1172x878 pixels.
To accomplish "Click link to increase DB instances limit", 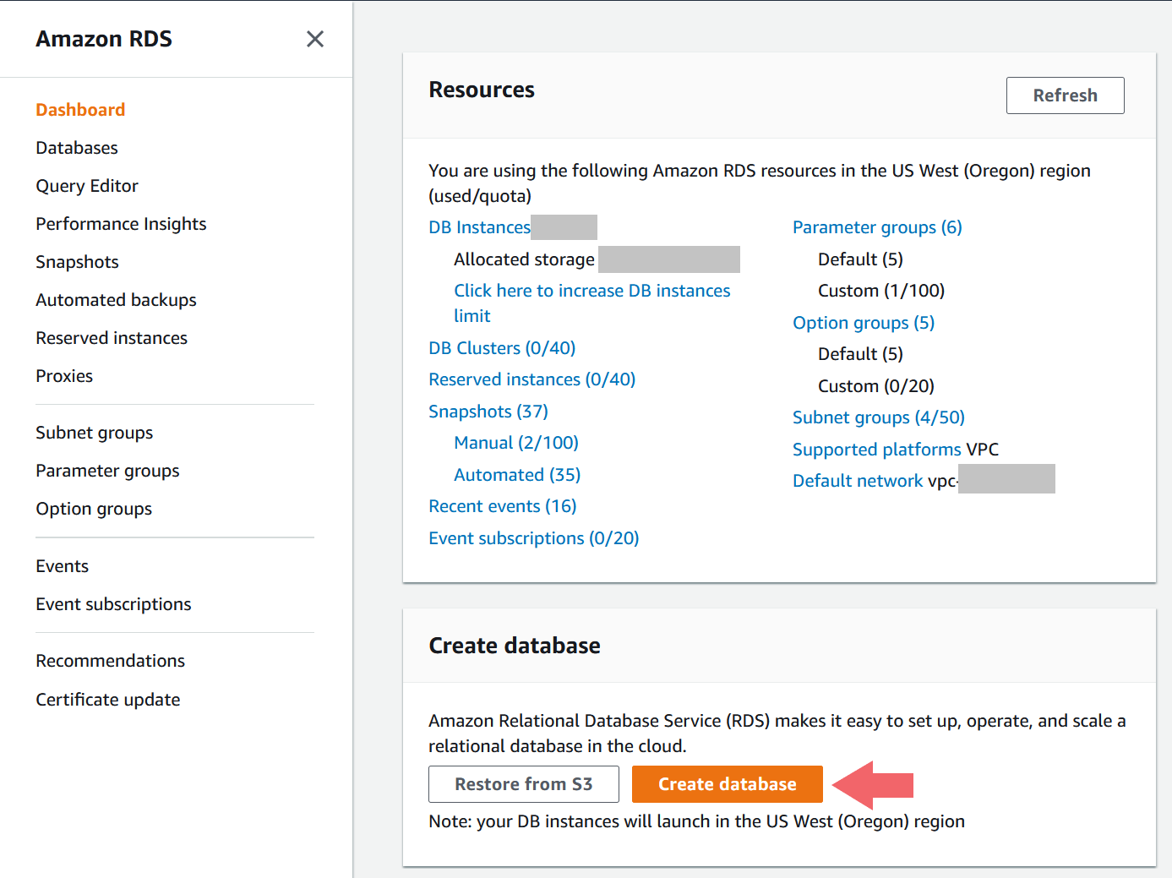I will coord(591,303).
